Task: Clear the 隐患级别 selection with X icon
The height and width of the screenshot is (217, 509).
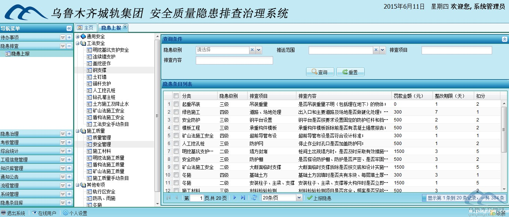Action: pyautogui.click(x=252, y=50)
